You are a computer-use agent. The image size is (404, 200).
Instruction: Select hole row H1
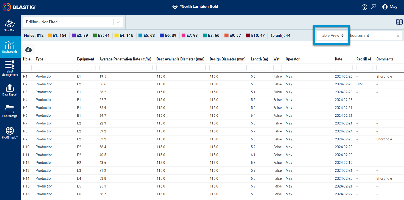pyautogui.click(x=212, y=76)
